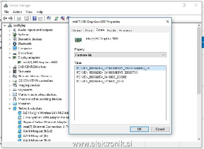Select the Monitors tree item

(x=24, y=104)
